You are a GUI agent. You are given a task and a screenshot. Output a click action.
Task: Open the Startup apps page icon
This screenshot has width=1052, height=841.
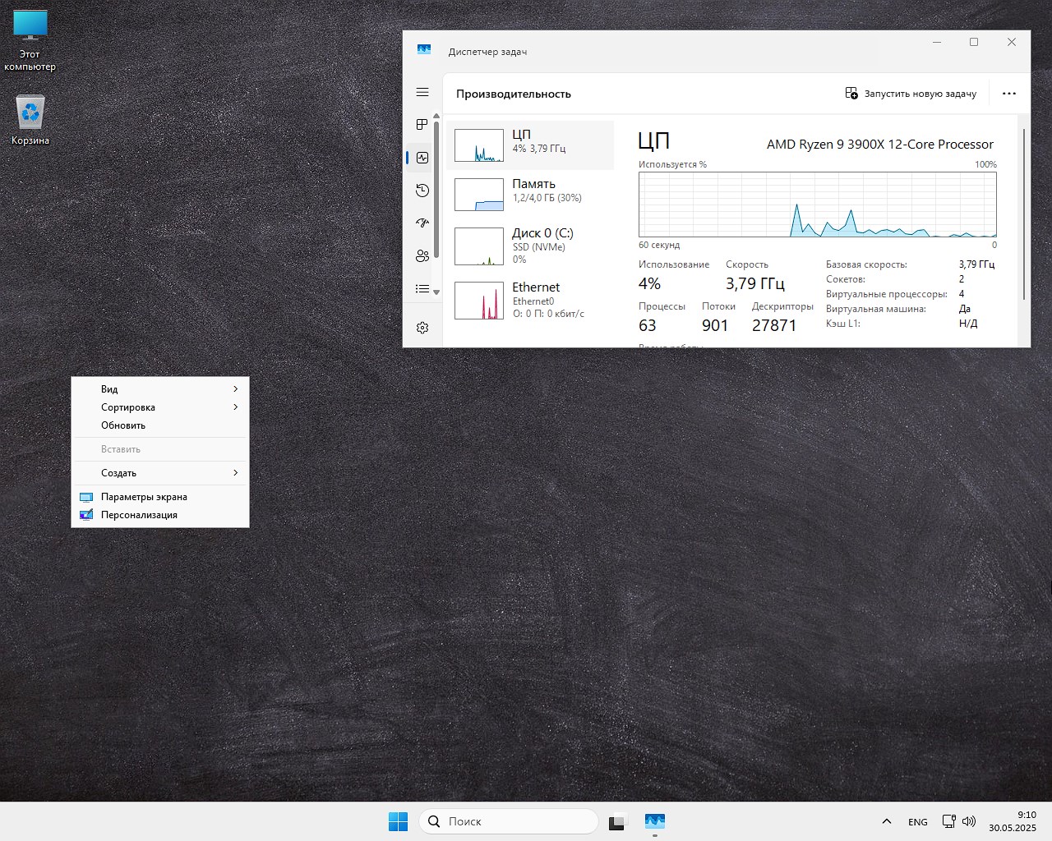(x=422, y=223)
